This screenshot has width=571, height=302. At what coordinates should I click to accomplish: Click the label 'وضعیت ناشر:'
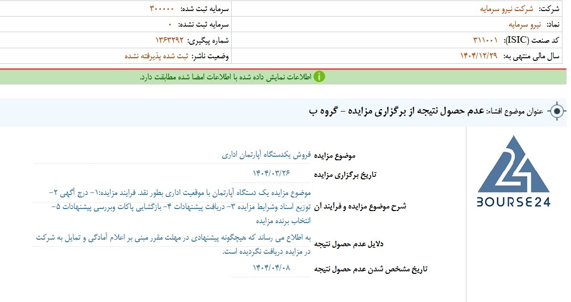click(x=211, y=56)
